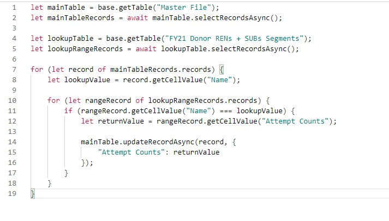Image resolution: width=389 pixels, height=221 pixels.
Task: Click the closing brace on line 17
Action: click(66, 173)
